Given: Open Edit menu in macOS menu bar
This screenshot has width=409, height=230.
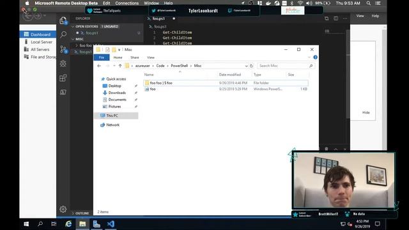Looking at the screenshot, I should 106,3.
